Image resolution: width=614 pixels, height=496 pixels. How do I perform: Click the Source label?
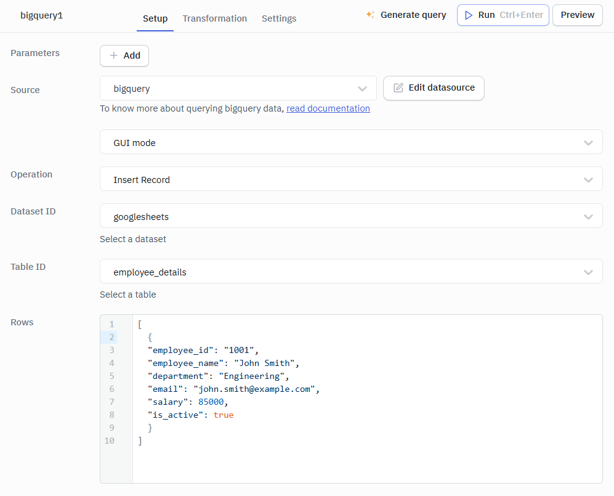pyautogui.click(x=25, y=90)
